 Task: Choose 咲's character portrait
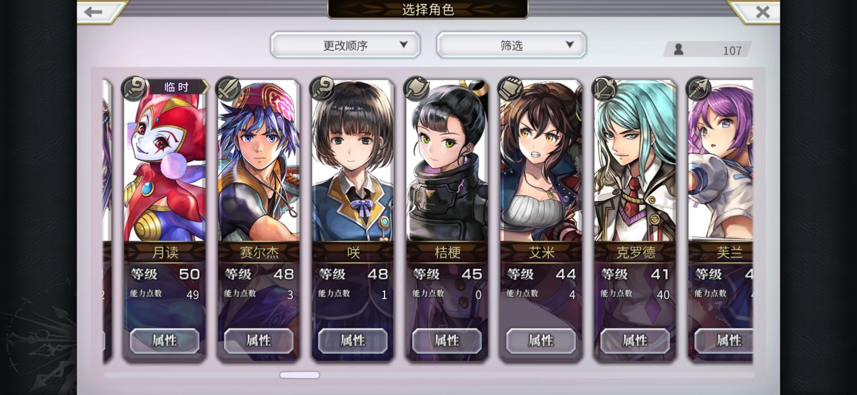[353, 161]
